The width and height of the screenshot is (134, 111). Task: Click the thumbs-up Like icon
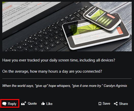coord(43,103)
